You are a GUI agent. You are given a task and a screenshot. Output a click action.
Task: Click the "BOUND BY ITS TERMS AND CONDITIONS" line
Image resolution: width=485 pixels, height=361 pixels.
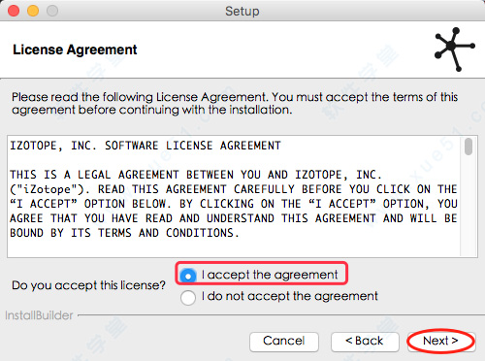(124, 233)
